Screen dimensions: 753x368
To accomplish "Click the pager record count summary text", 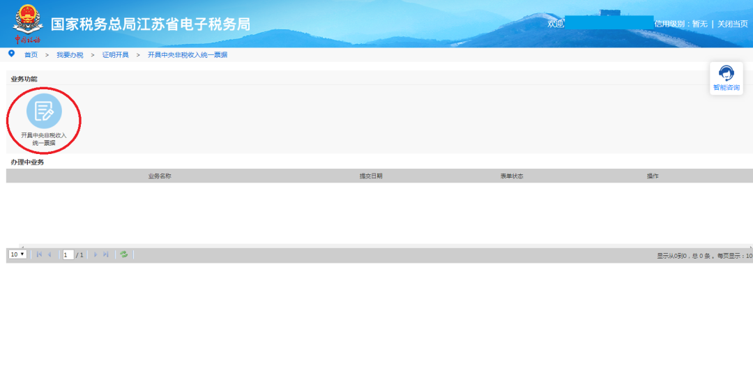I will tap(704, 256).
